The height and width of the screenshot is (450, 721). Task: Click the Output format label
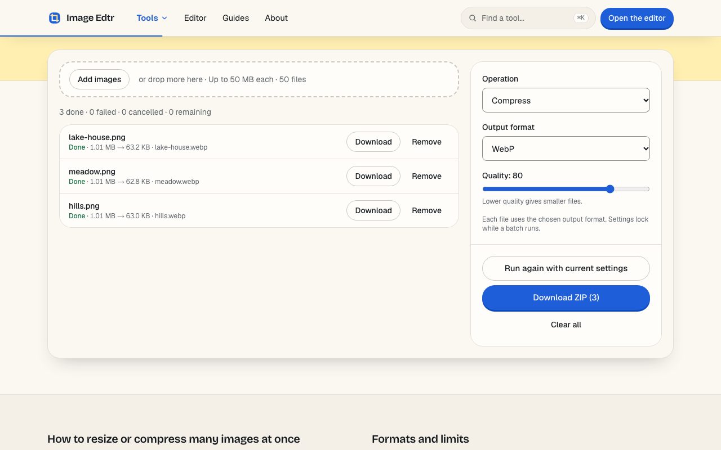508,127
